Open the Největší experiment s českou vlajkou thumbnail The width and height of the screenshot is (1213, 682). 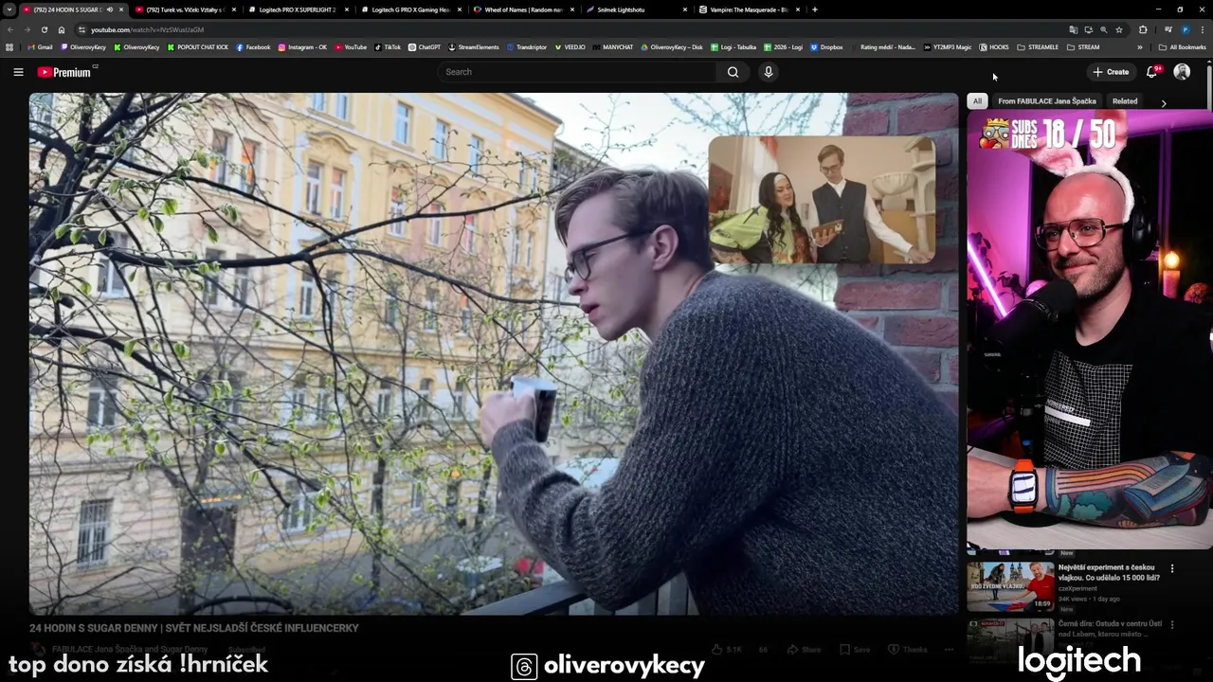tap(1010, 586)
